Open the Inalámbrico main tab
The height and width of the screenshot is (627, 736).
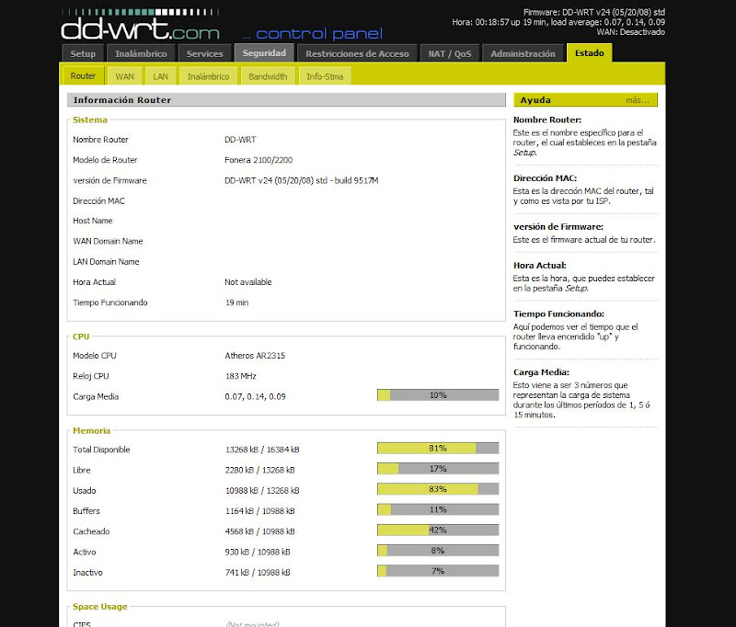pyautogui.click(x=141, y=53)
